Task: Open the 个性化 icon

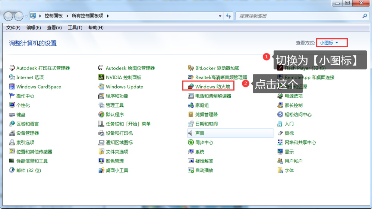Action: (x=12, y=105)
